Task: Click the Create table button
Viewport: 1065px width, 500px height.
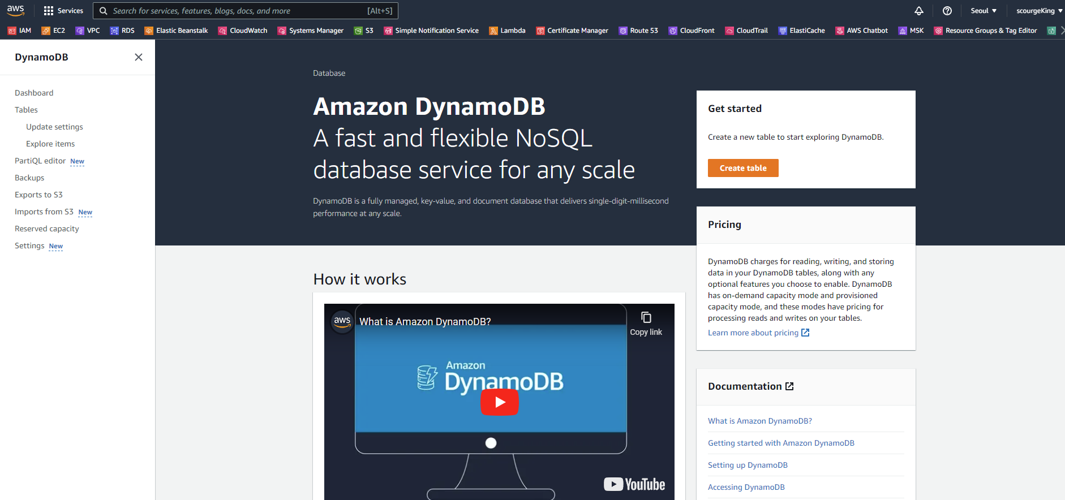Action: point(743,168)
